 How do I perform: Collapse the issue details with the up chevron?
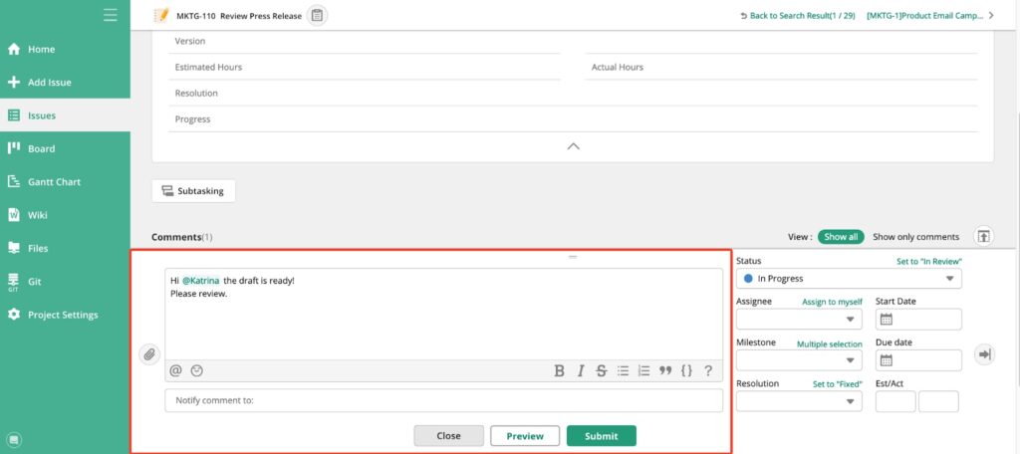tap(573, 146)
